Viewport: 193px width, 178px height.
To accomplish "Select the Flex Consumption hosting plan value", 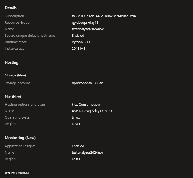I will pyautogui.click(x=86, y=105).
